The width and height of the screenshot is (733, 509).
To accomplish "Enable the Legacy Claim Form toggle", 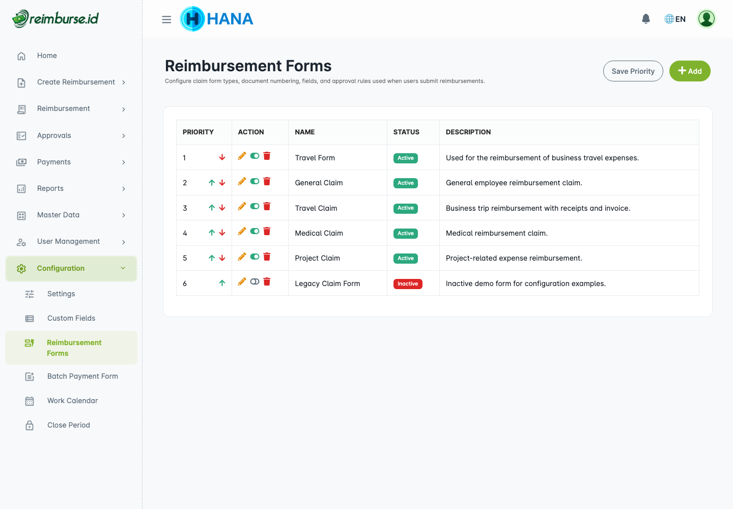I will pyautogui.click(x=255, y=282).
